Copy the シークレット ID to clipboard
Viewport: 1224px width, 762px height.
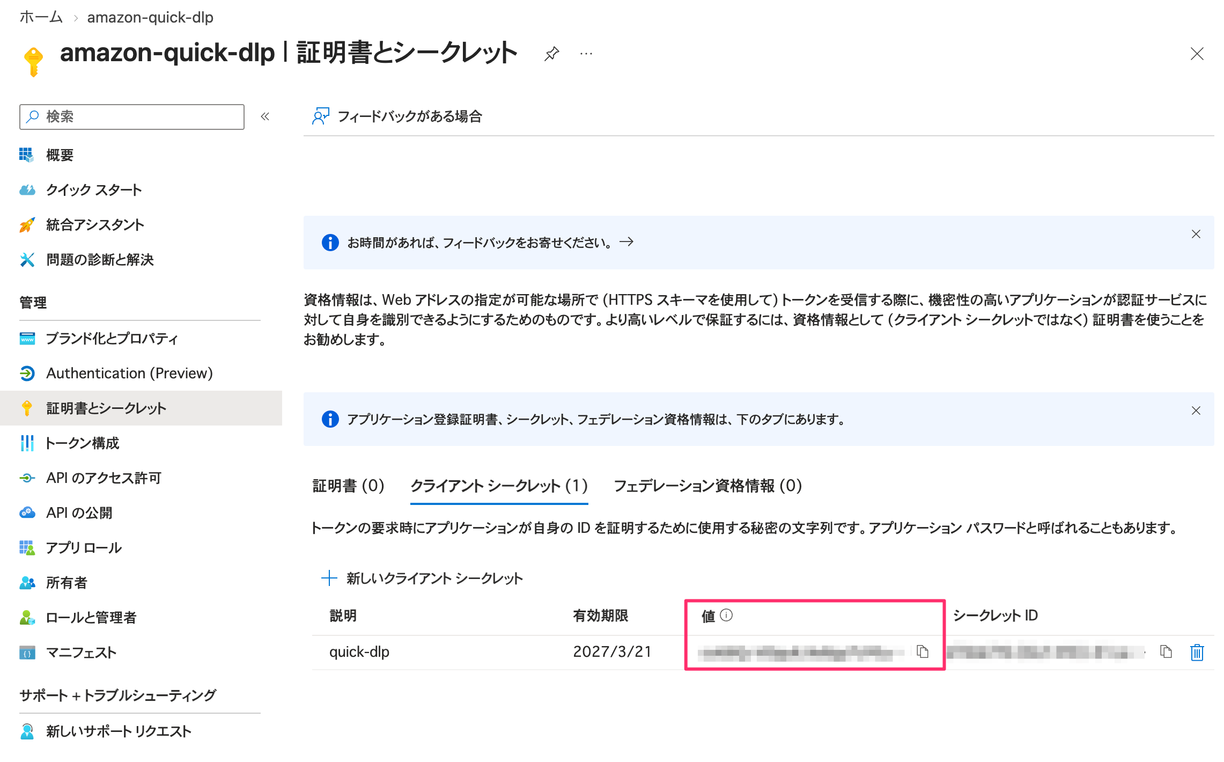[1166, 651]
